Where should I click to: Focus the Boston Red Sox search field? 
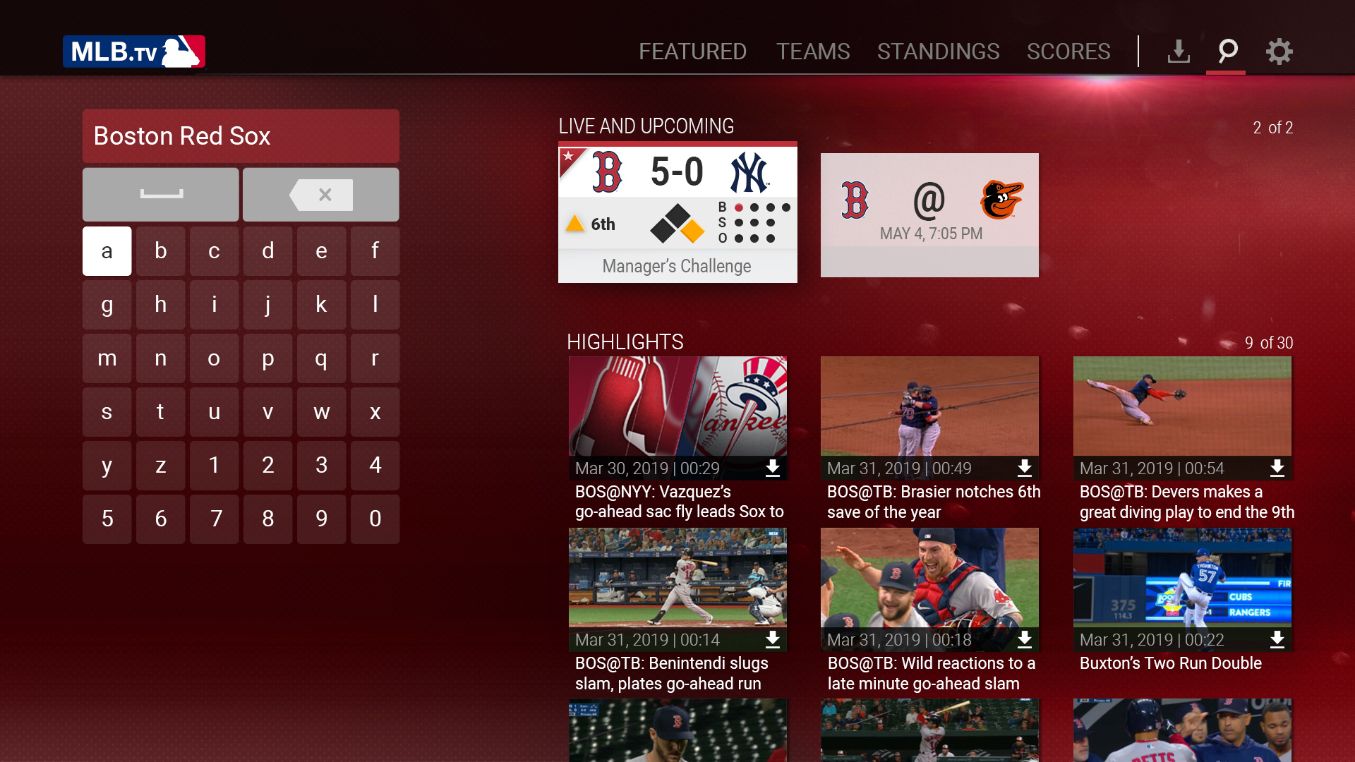241,136
